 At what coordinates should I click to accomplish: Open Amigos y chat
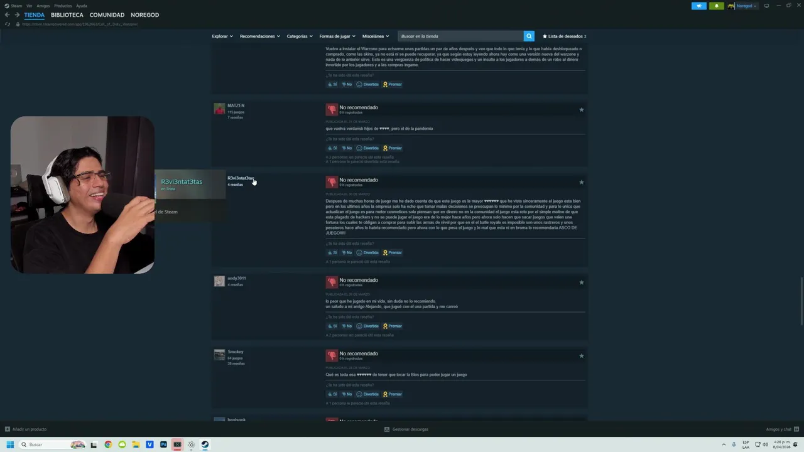781,429
